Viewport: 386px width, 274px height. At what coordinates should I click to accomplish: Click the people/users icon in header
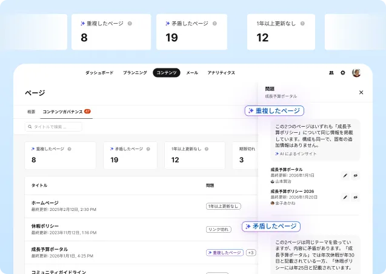(331, 73)
